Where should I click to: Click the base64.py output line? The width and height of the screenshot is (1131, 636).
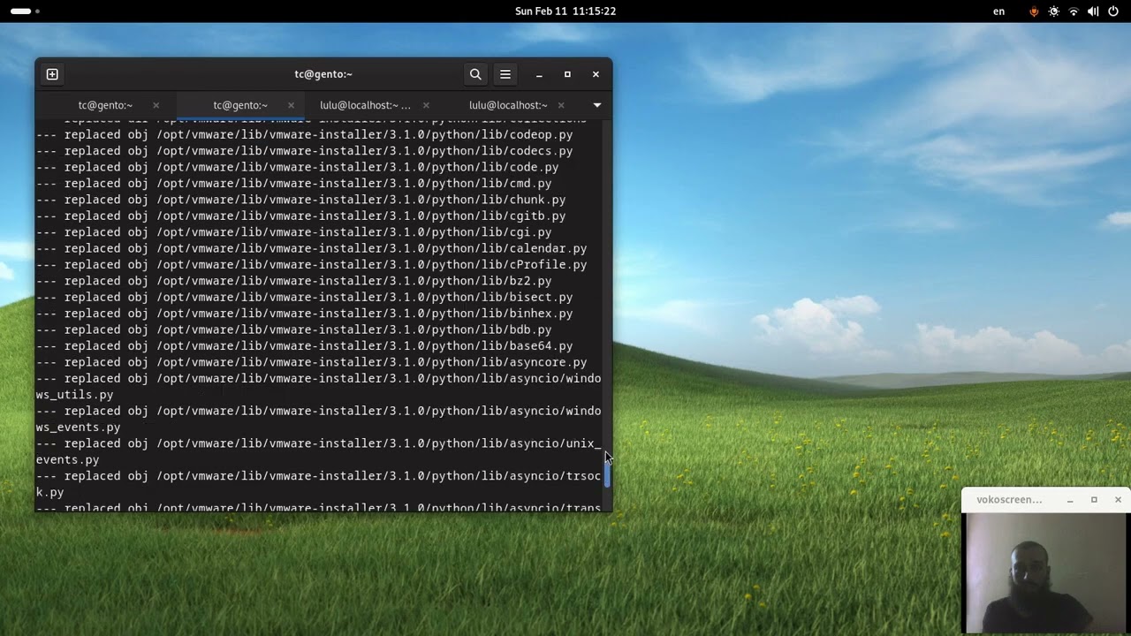[305, 346]
